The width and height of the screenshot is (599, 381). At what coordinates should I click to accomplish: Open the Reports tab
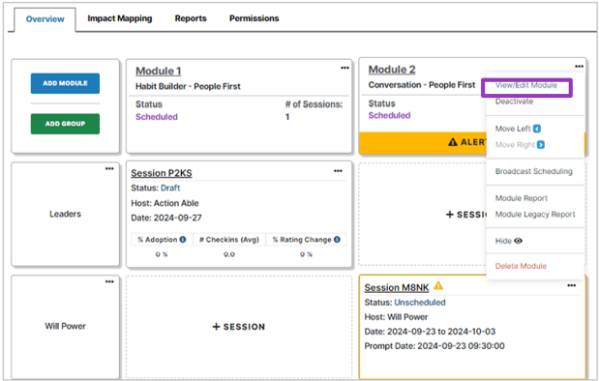tap(191, 18)
